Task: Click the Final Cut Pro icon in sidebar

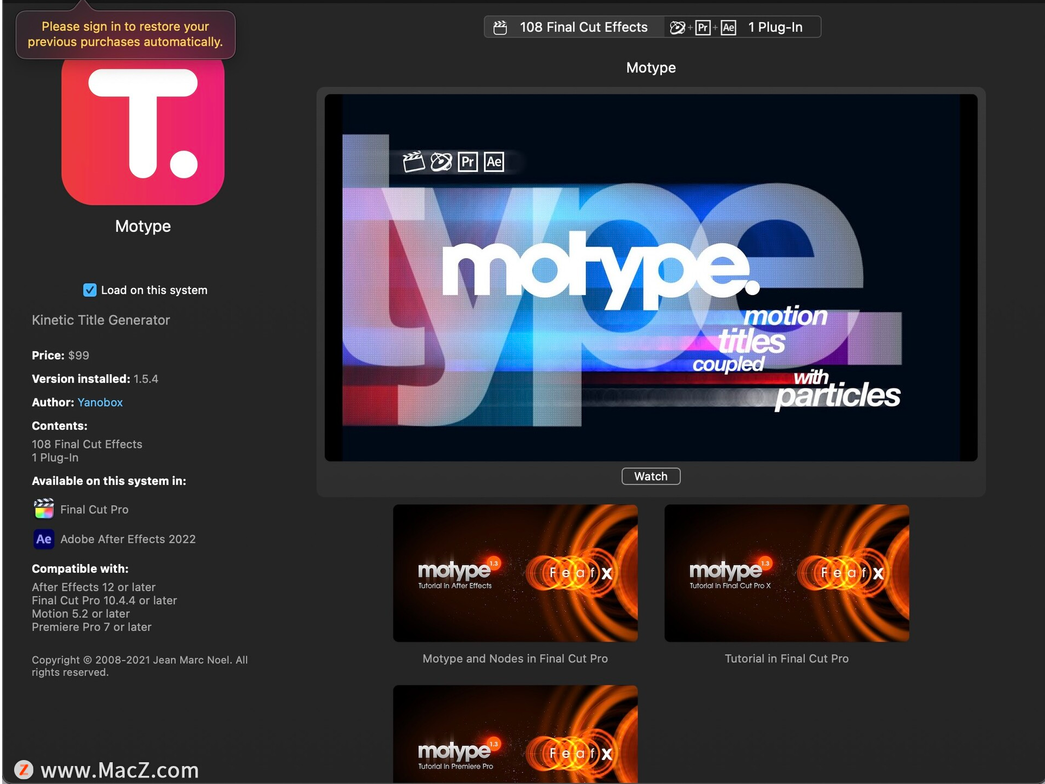Action: (44, 509)
